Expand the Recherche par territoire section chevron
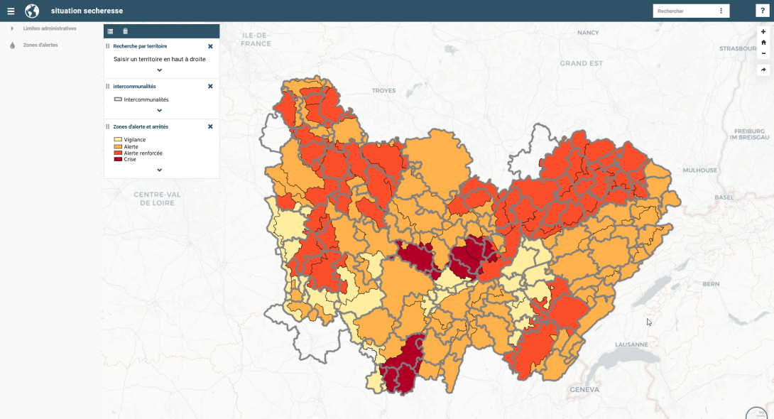 pos(159,70)
